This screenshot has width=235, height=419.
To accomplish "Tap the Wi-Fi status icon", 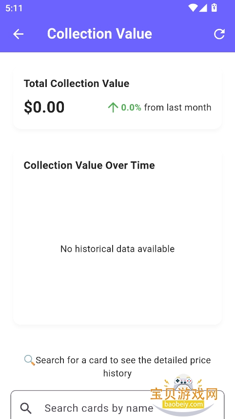I will pyautogui.click(x=193, y=8).
